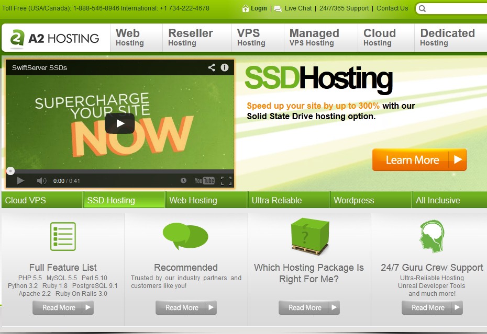Switch to the All Inclusive tab

pyautogui.click(x=450, y=200)
